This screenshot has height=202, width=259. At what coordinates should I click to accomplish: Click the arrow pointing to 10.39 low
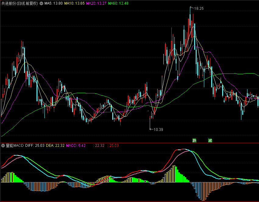tap(152, 129)
